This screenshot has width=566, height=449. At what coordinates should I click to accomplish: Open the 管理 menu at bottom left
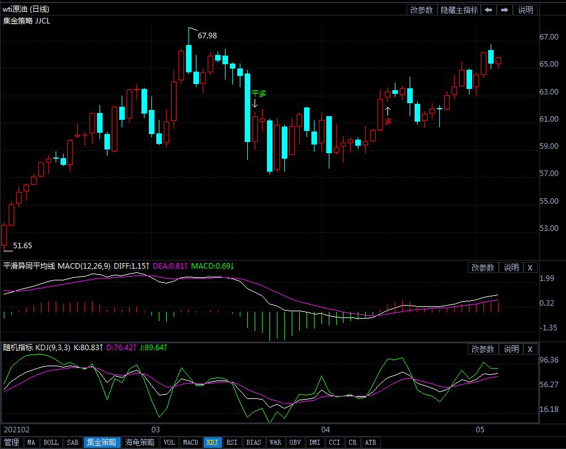(x=12, y=442)
